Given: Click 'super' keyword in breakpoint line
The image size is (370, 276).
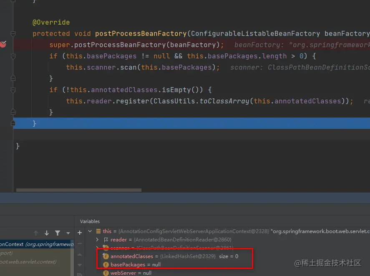Looking at the screenshot, I should point(60,45).
